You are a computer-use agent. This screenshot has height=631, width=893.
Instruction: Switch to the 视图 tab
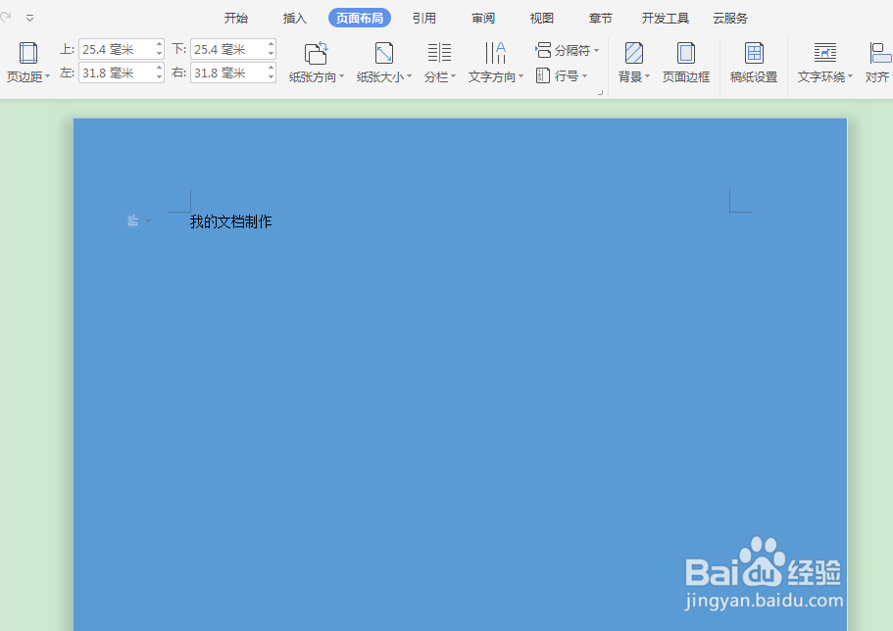coord(542,19)
